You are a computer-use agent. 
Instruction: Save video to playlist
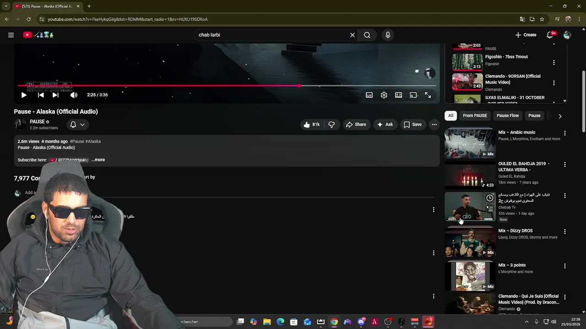pyautogui.click(x=412, y=124)
